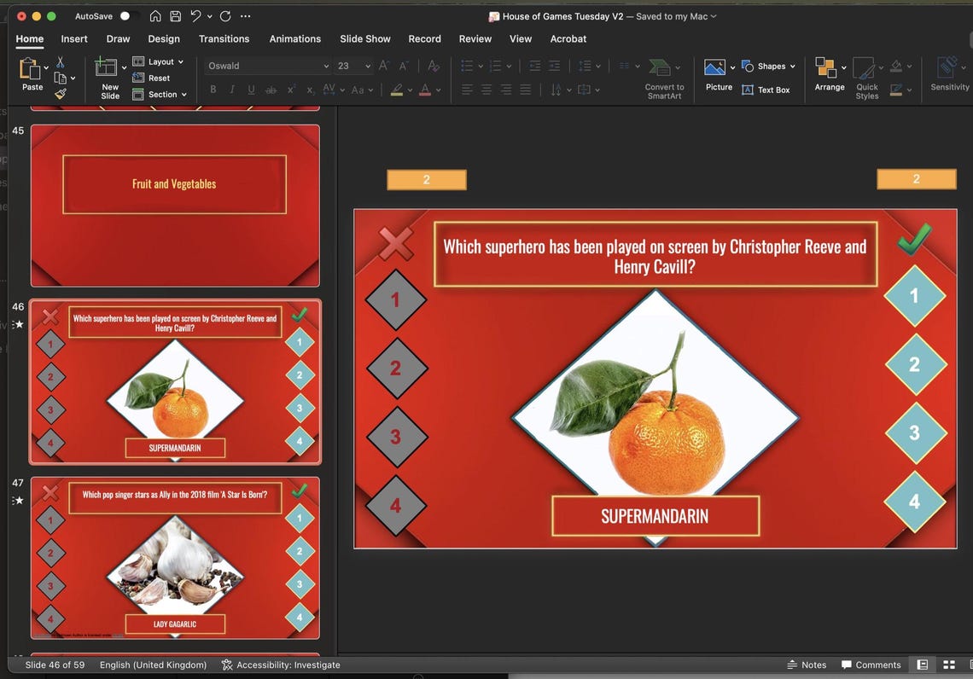The image size is (973, 679).
Task: Click the Increase Indent icon
Action: coord(555,66)
